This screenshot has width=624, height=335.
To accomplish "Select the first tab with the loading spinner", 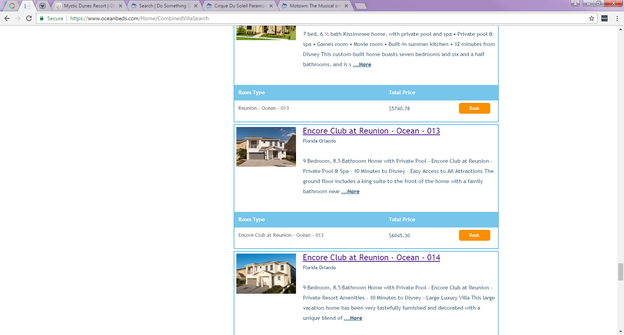I will pos(12,6).
